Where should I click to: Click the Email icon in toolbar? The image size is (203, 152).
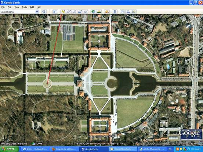tap(123, 12)
